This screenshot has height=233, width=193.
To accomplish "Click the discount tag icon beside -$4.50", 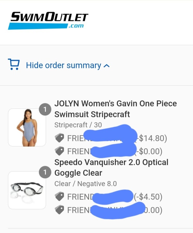I will click(x=59, y=196).
